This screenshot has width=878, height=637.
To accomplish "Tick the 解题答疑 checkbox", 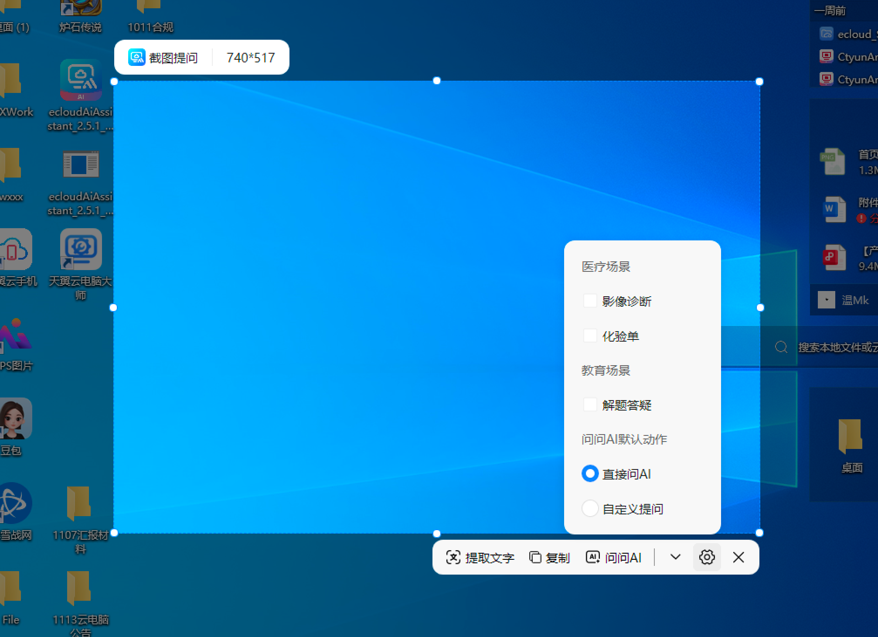I will (x=590, y=405).
